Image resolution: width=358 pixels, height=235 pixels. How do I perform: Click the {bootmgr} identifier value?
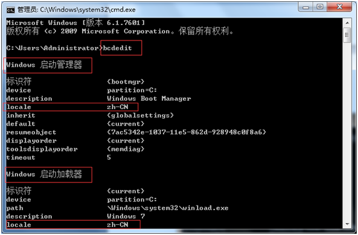click(126, 82)
